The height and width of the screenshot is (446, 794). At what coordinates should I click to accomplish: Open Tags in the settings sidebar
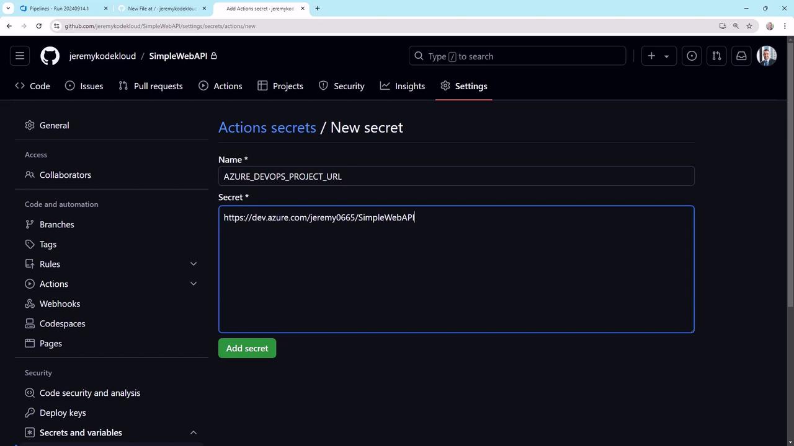click(x=112, y=244)
